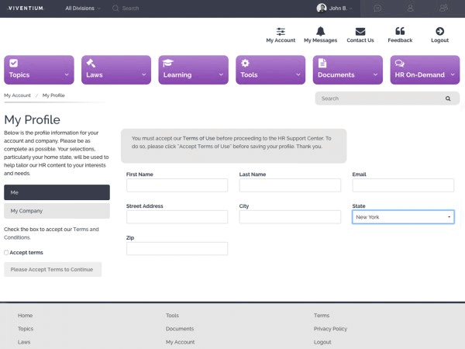Open the State dropdown showing New York
The image size is (465, 349).
click(403, 217)
